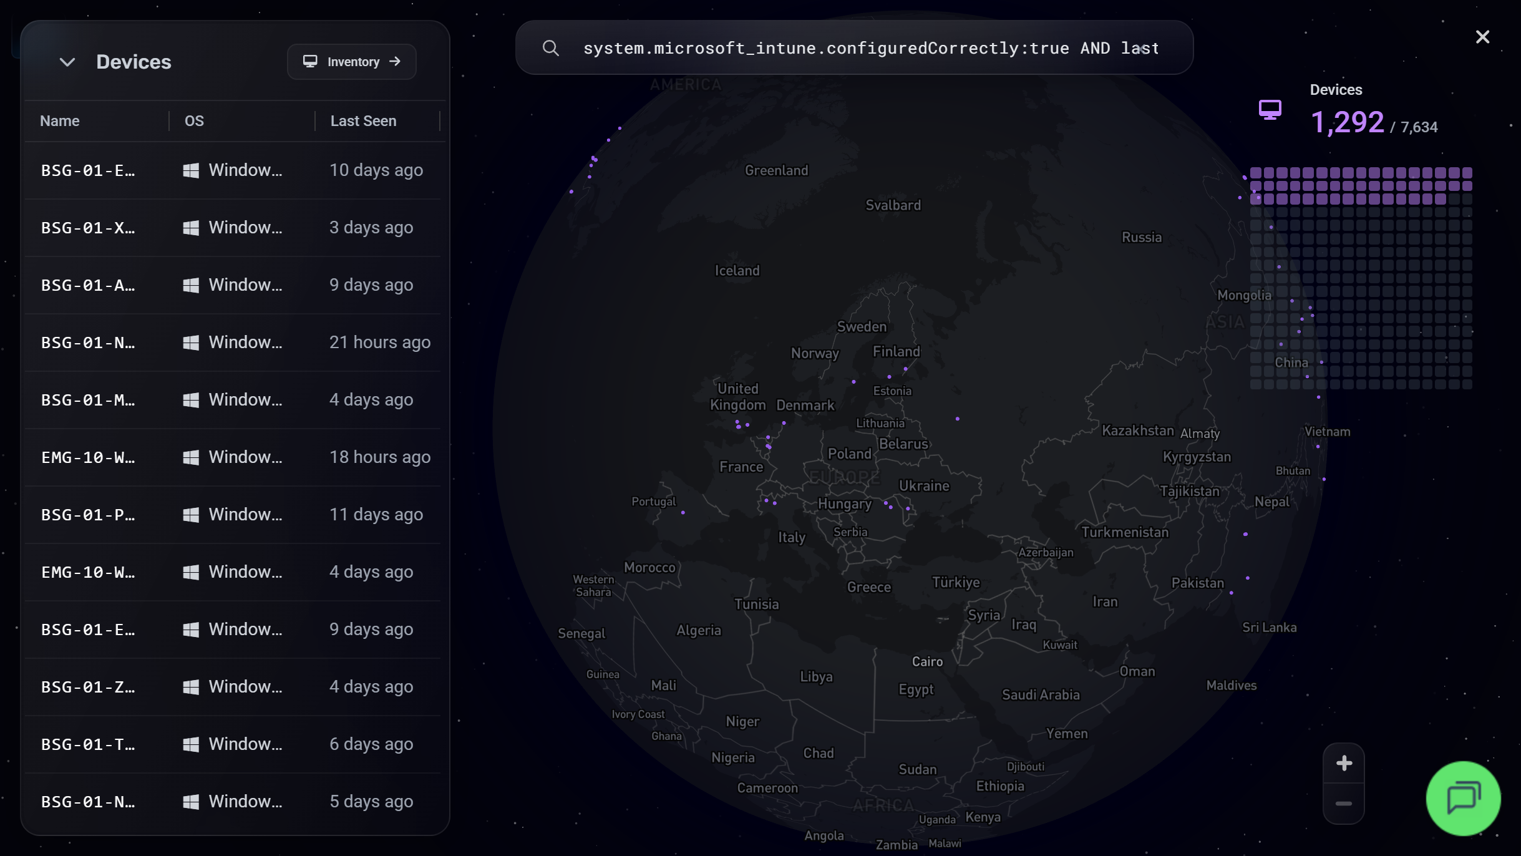The height and width of the screenshot is (856, 1521).
Task: Open the Inventory view button
Action: point(352,62)
